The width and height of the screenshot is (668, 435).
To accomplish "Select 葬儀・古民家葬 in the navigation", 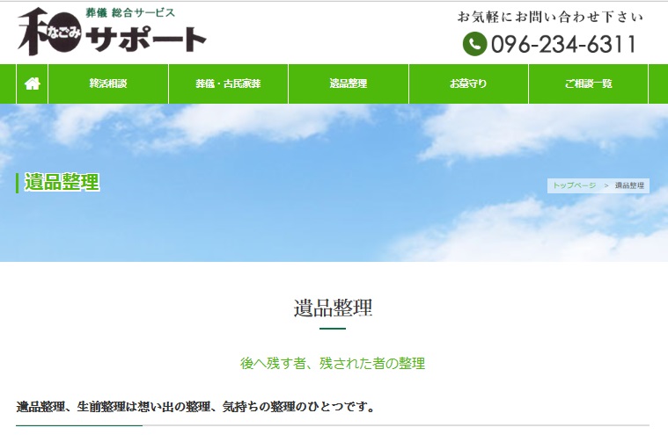I will (x=228, y=84).
